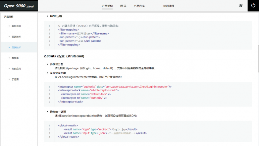Switch to the 源 码 tab
The width and height of the screenshot is (259, 146).
(x=123, y=6)
